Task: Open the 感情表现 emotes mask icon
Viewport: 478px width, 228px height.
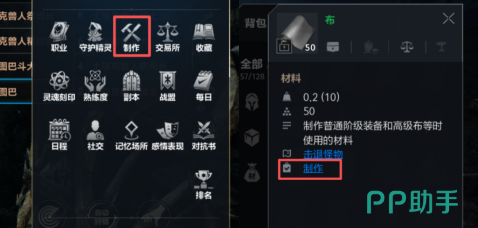Action: click(167, 135)
